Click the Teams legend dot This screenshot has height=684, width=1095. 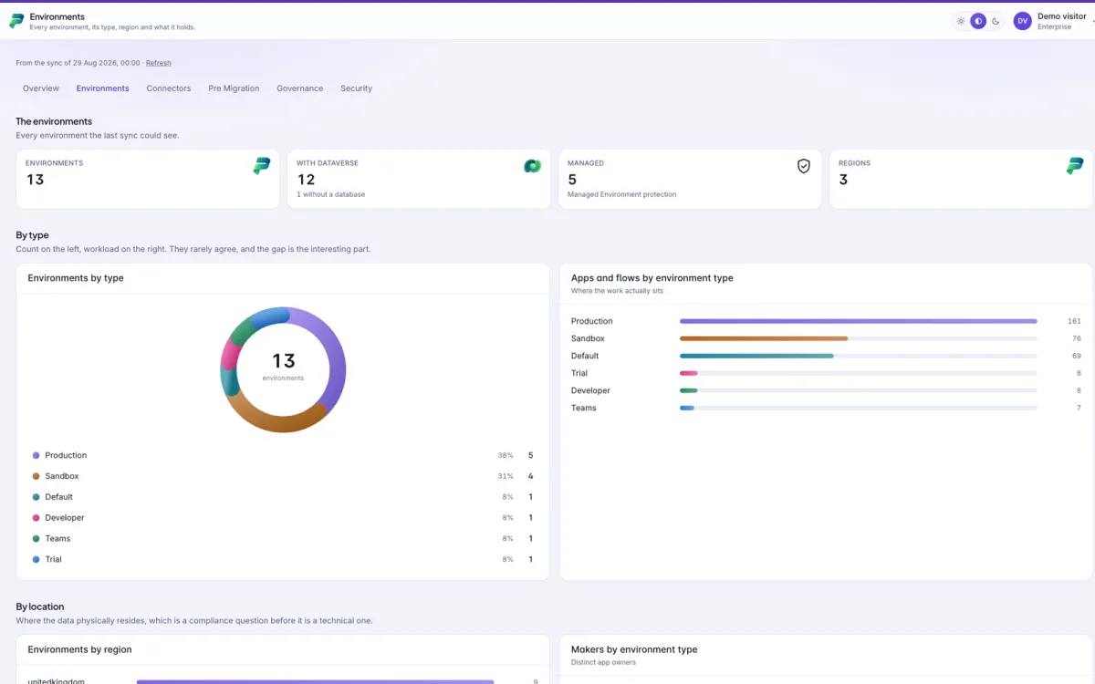(x=36, y=538)
